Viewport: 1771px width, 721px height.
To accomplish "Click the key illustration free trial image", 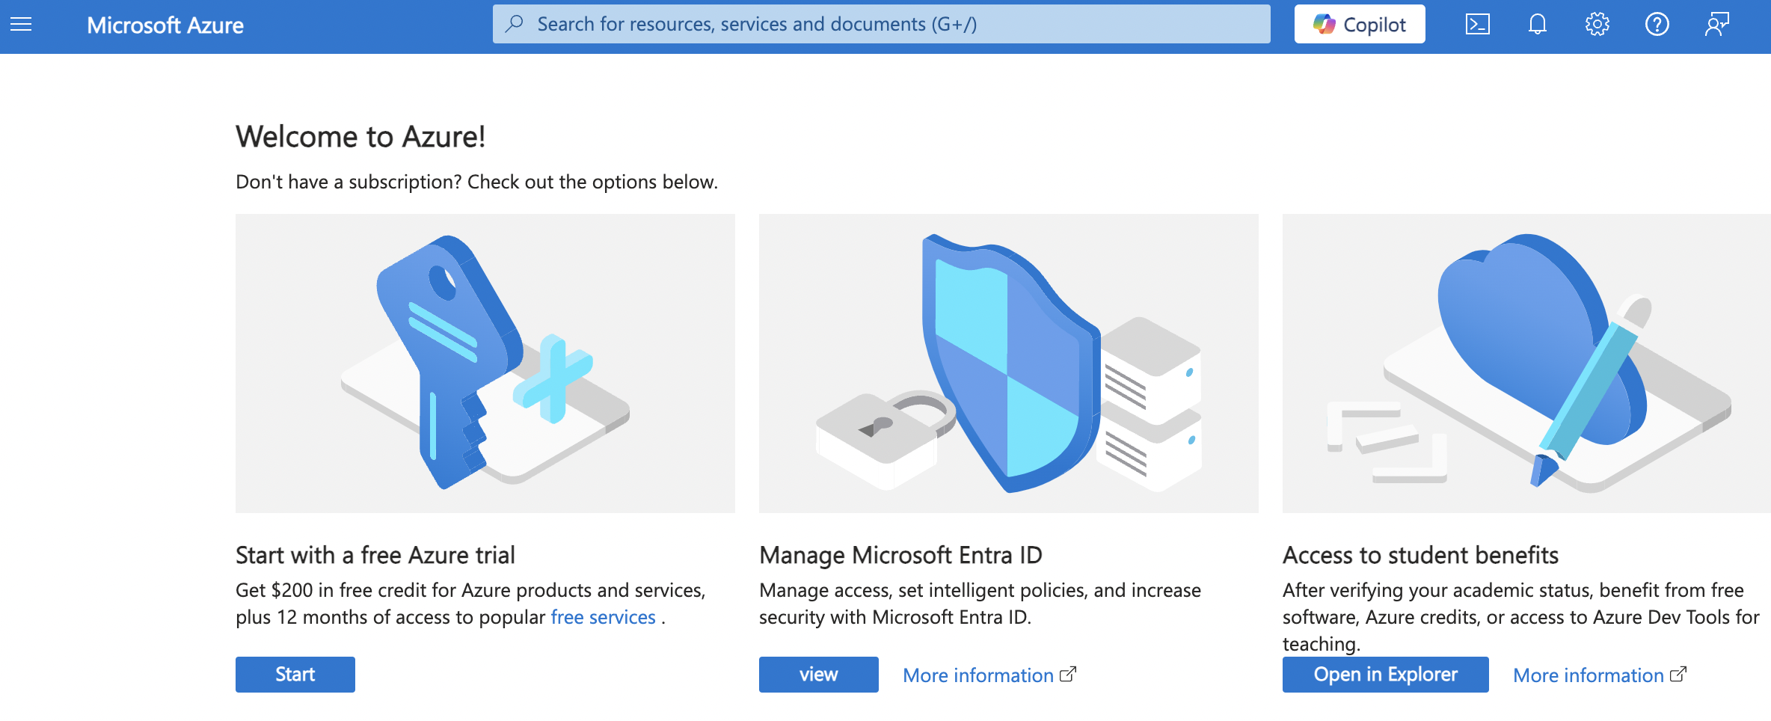I will [485, 363].
